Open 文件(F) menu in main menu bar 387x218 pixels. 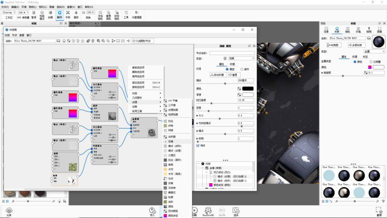coord(5,7)
